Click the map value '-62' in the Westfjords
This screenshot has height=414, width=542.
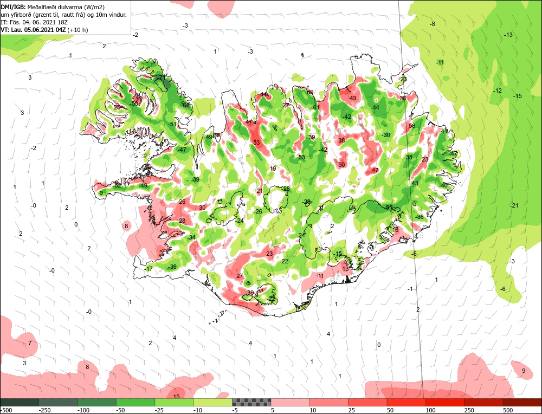(x=186, y=105)
